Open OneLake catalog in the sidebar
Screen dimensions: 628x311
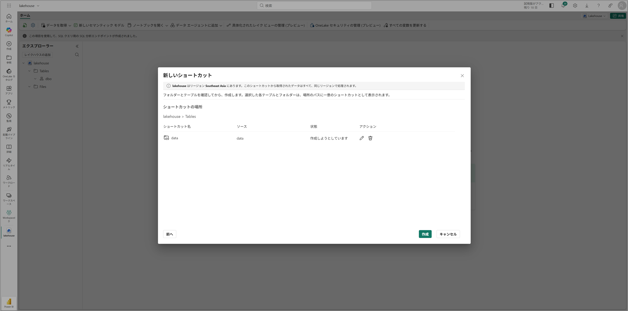[x=9, y=75]
